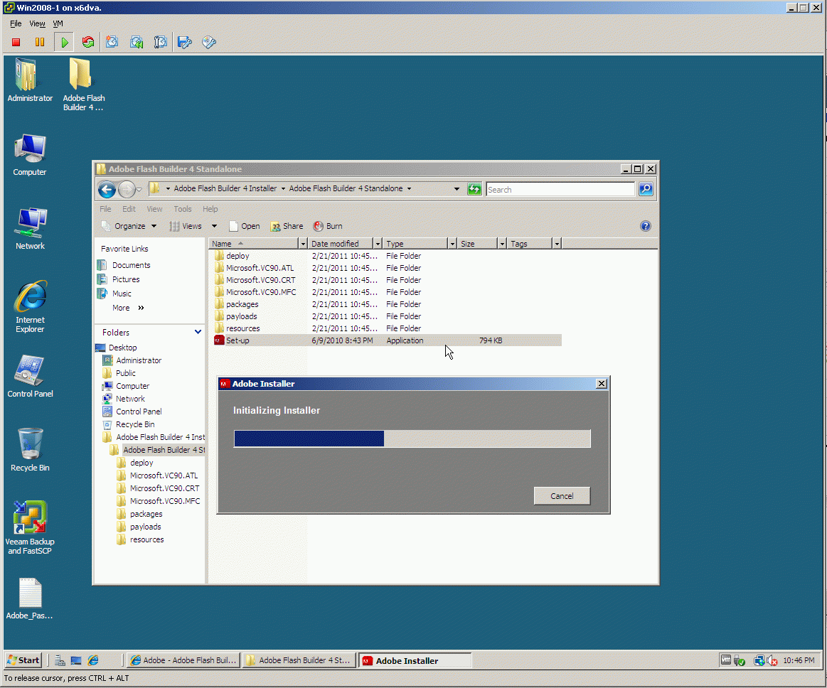827x688 pixels.
Task: Open Snapshot Manager with wrench-and-clock icon
Action: 160,42
